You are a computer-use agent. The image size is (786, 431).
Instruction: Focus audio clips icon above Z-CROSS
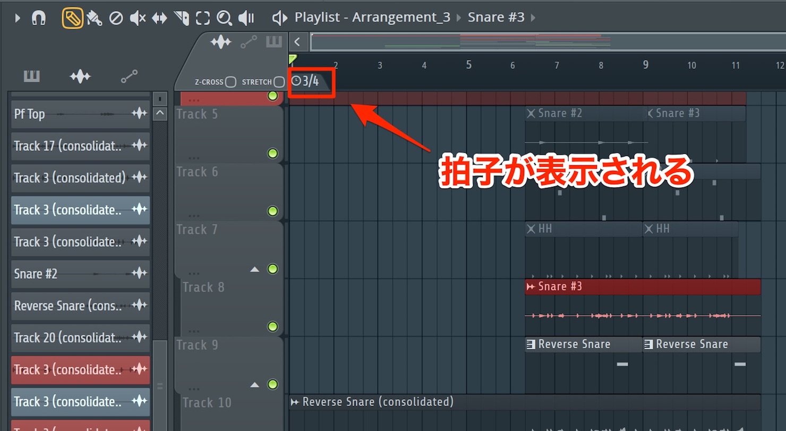click(221, 42)
